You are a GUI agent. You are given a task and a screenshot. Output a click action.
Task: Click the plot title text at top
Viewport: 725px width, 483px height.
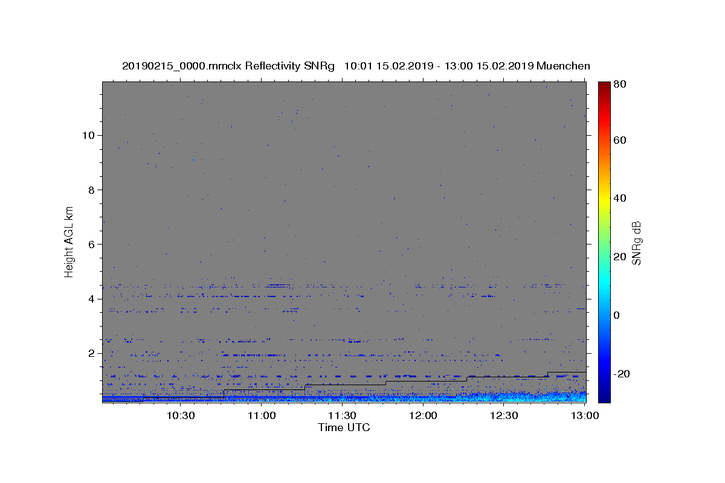356,66
